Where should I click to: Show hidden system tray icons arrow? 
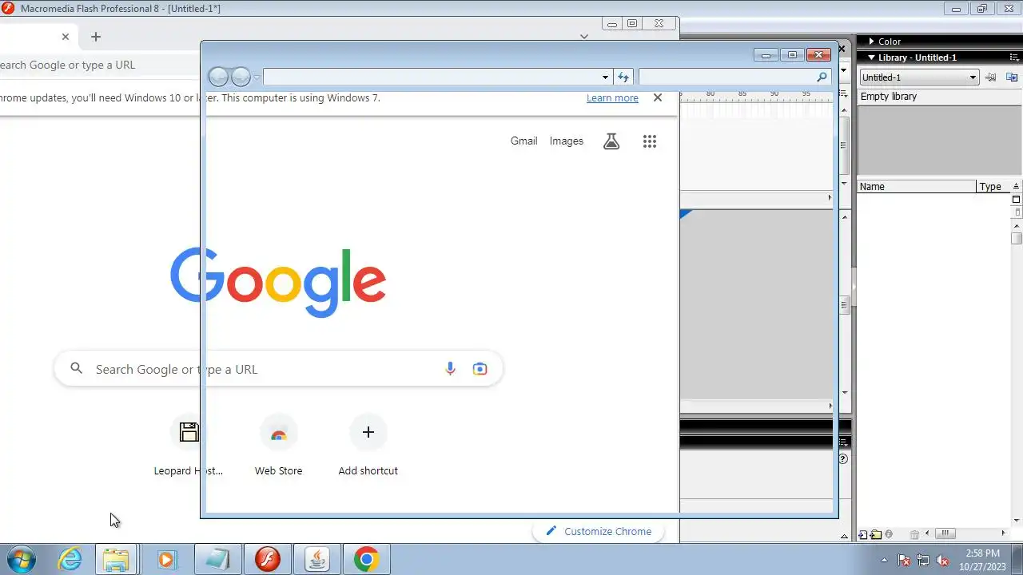click(x=884, y=560)
